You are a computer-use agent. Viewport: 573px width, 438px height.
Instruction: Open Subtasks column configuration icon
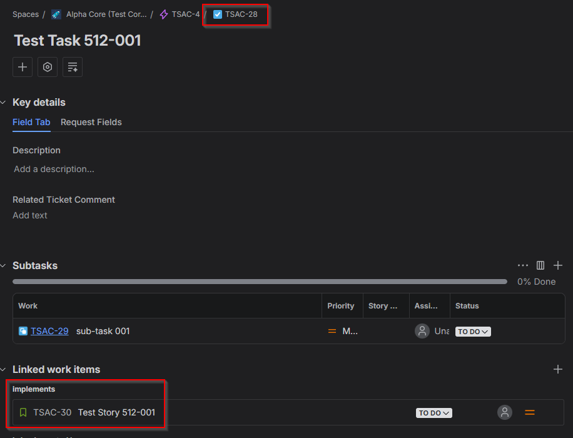coord(540,265)
